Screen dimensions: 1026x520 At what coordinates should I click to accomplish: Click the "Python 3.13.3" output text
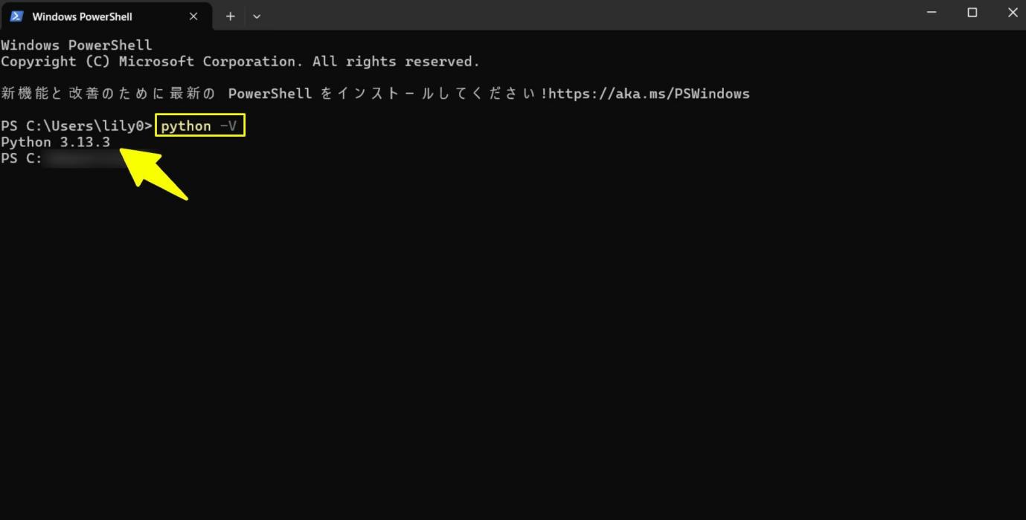tap(56, 142)
